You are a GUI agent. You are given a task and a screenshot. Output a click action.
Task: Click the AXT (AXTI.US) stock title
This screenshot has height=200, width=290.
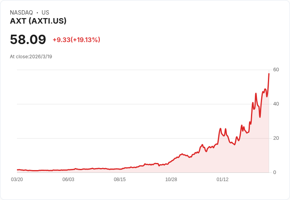[x=38, y=21]
